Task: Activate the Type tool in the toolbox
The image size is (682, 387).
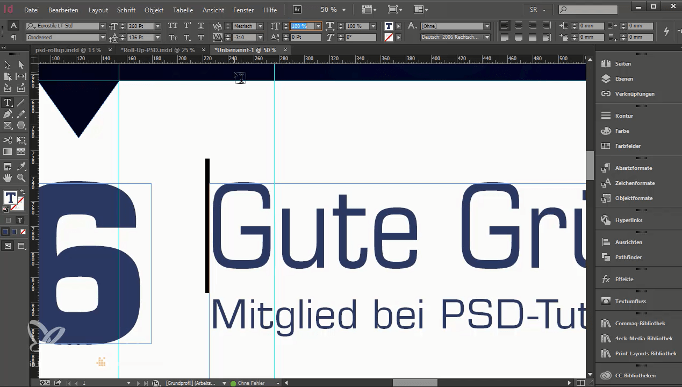Action: (8, 102)
